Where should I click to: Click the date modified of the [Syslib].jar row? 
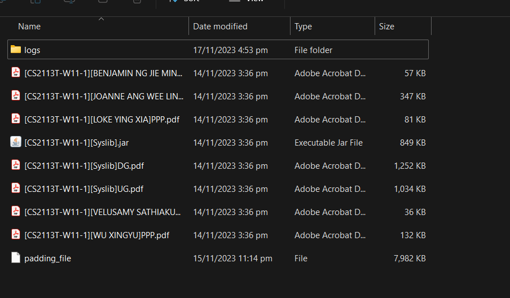point(230,142)
